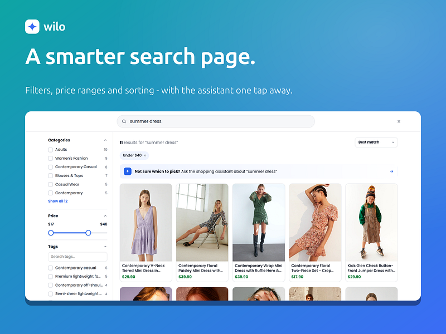Click the search magnifier icon

(124, 121)
